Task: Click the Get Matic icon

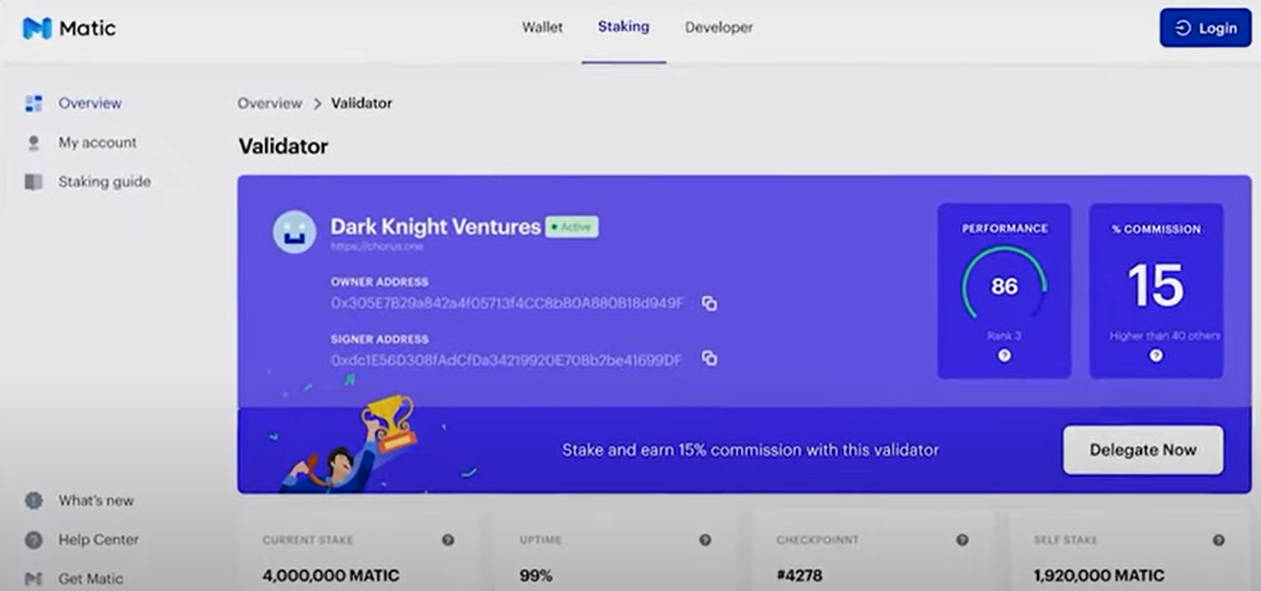Action: pos(33,578)
